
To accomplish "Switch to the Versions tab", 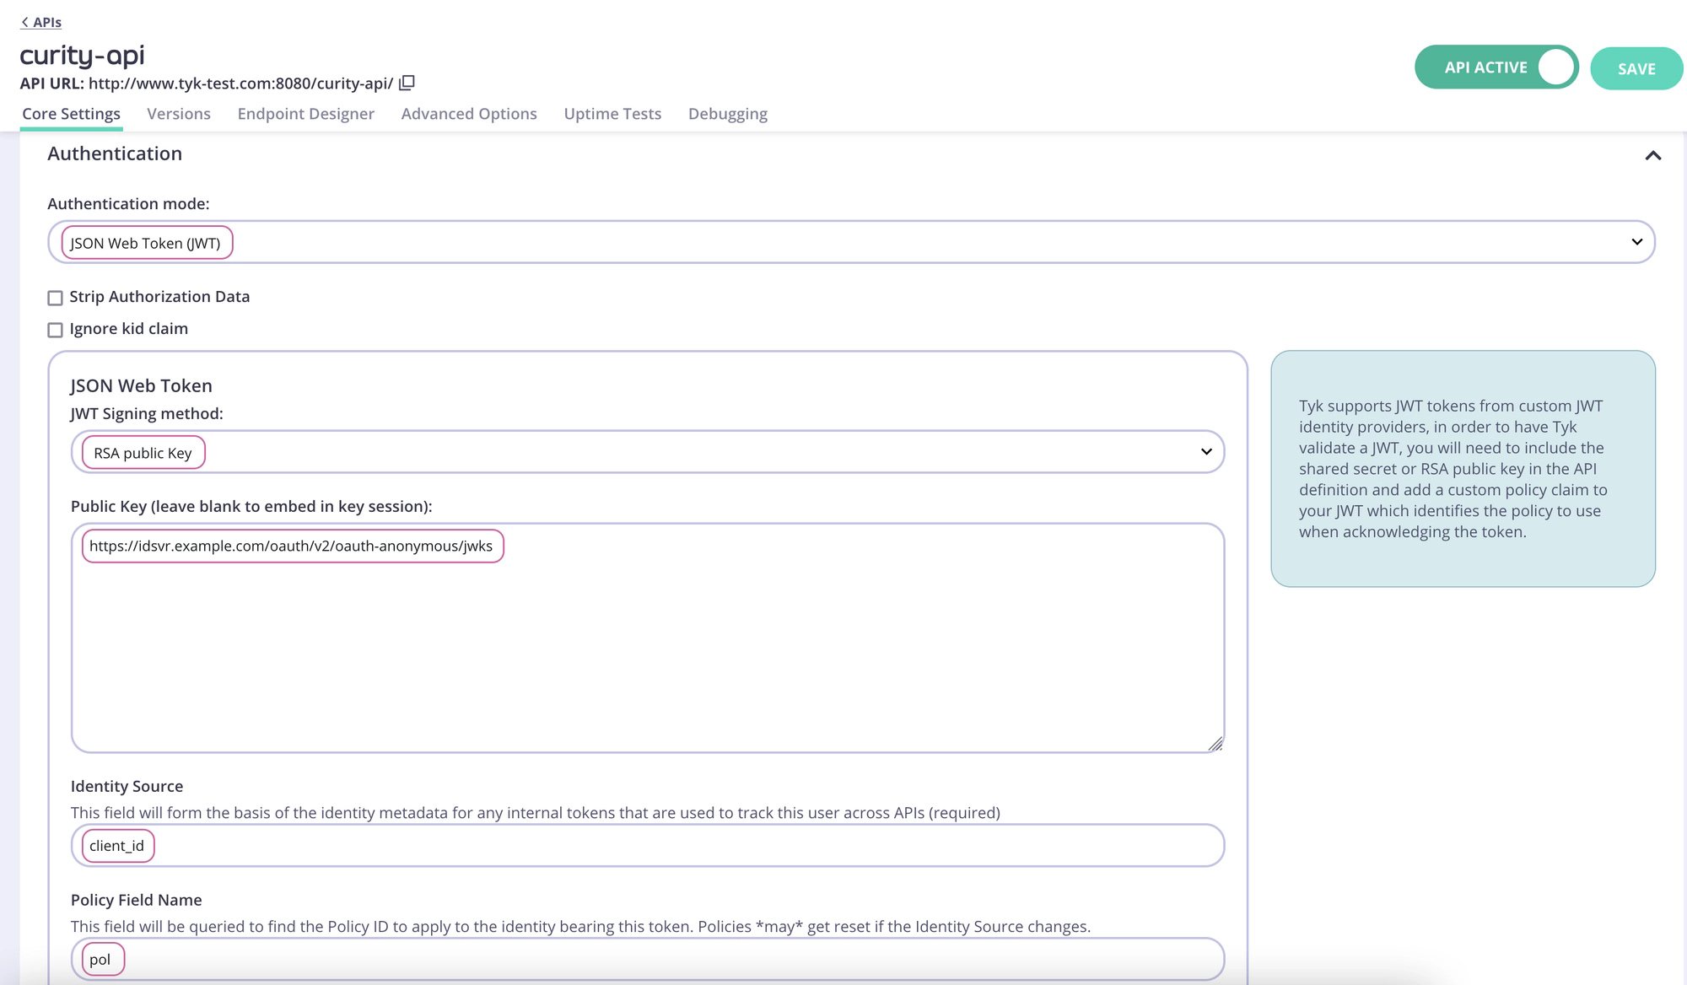I will pos(179,113).
